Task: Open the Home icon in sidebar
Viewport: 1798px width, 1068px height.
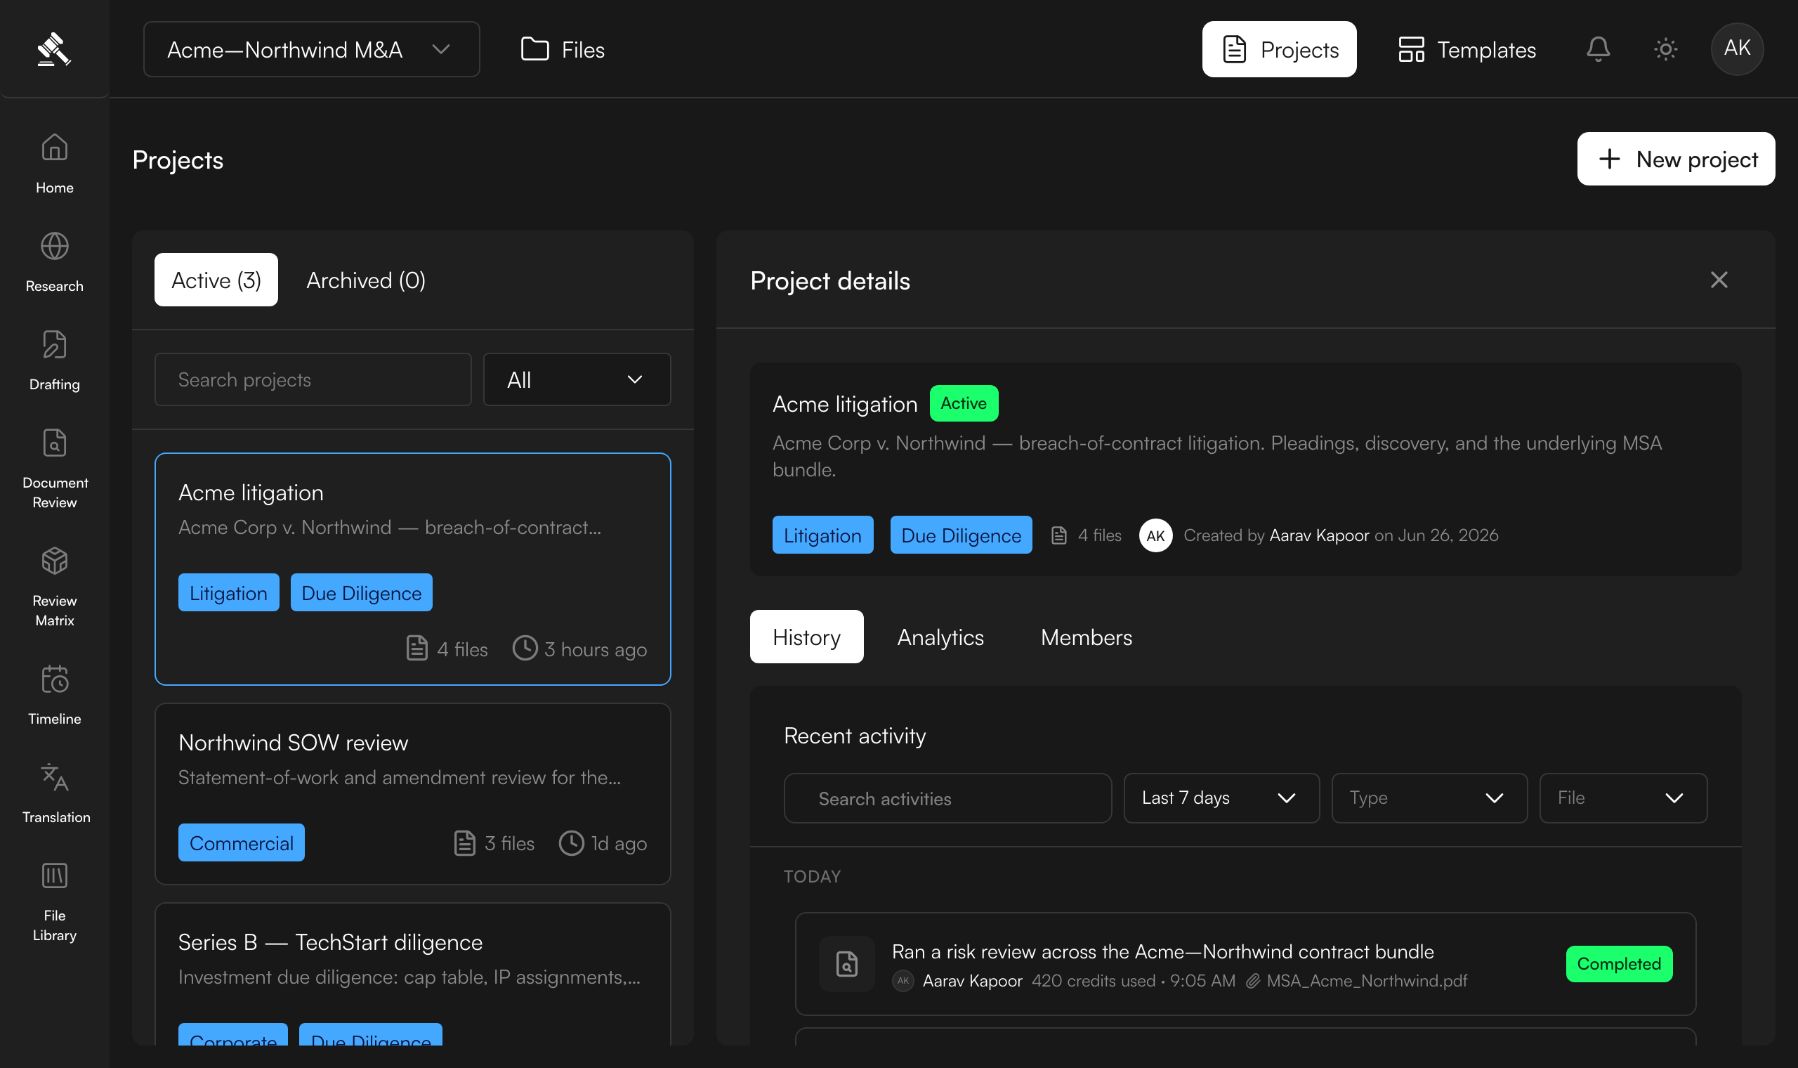Action: tap(55, 148)
